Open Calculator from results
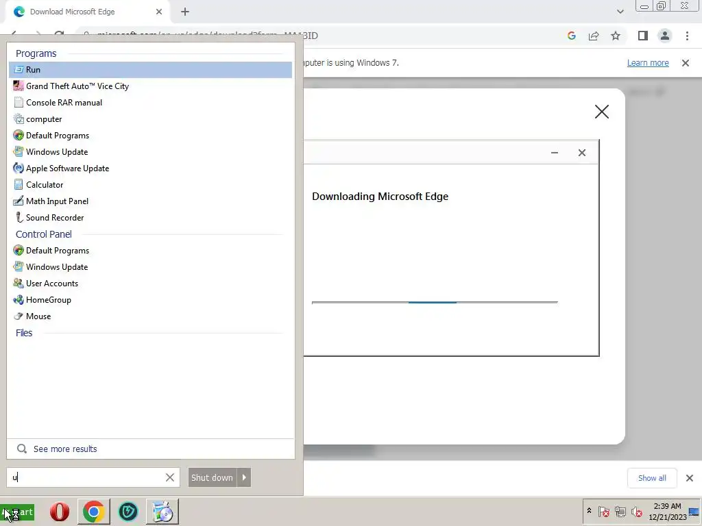 (150, 185)
